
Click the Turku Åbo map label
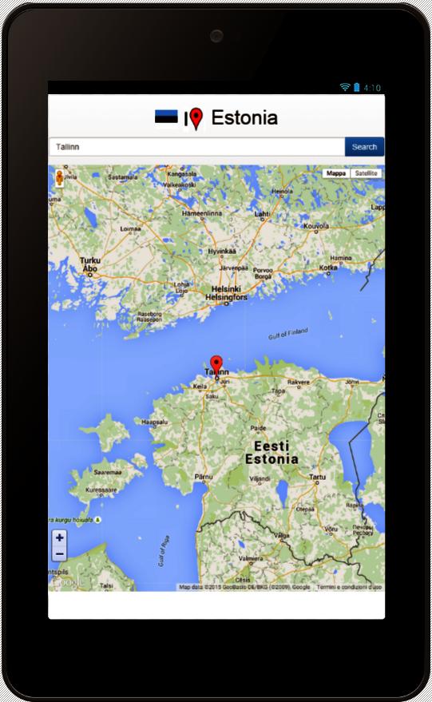[90, 264]
